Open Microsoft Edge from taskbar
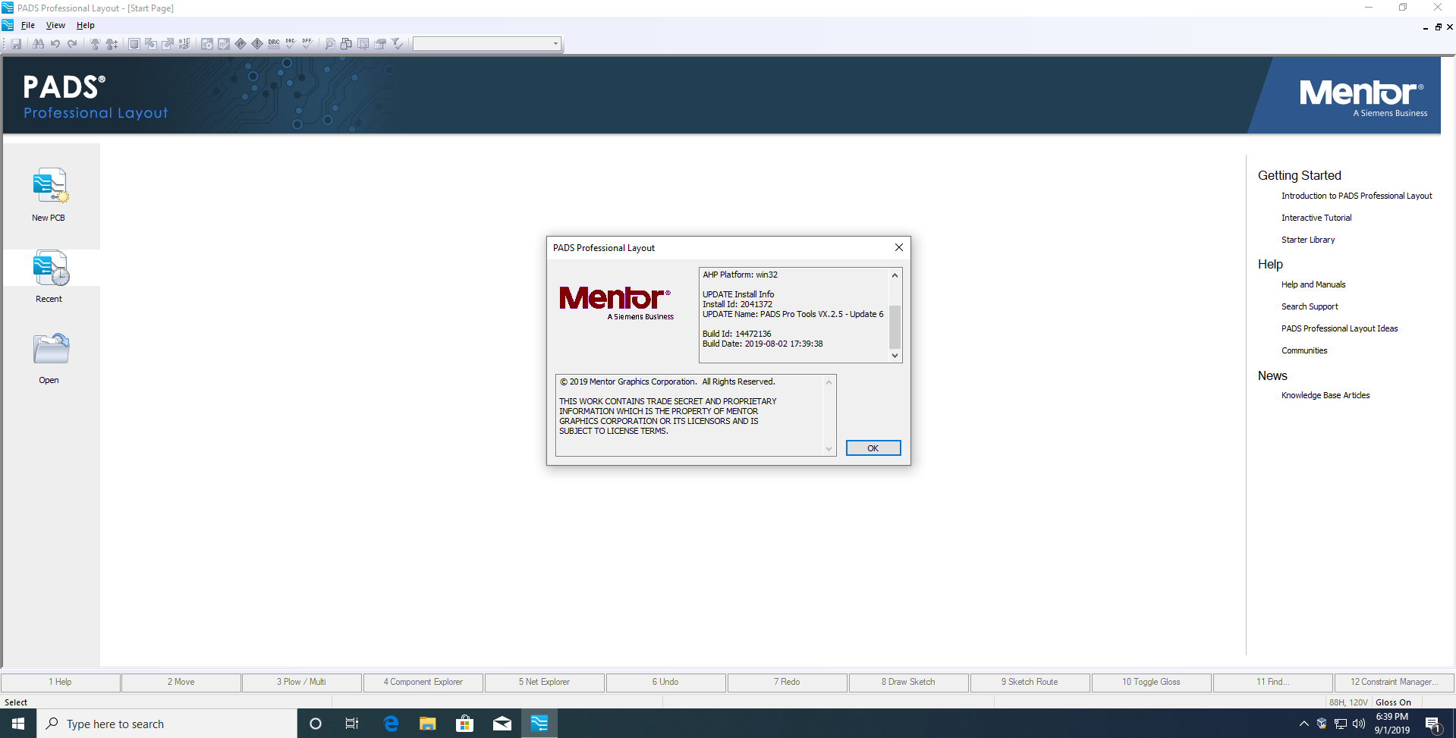This screenshot has height=738, width=1456. 391,724
